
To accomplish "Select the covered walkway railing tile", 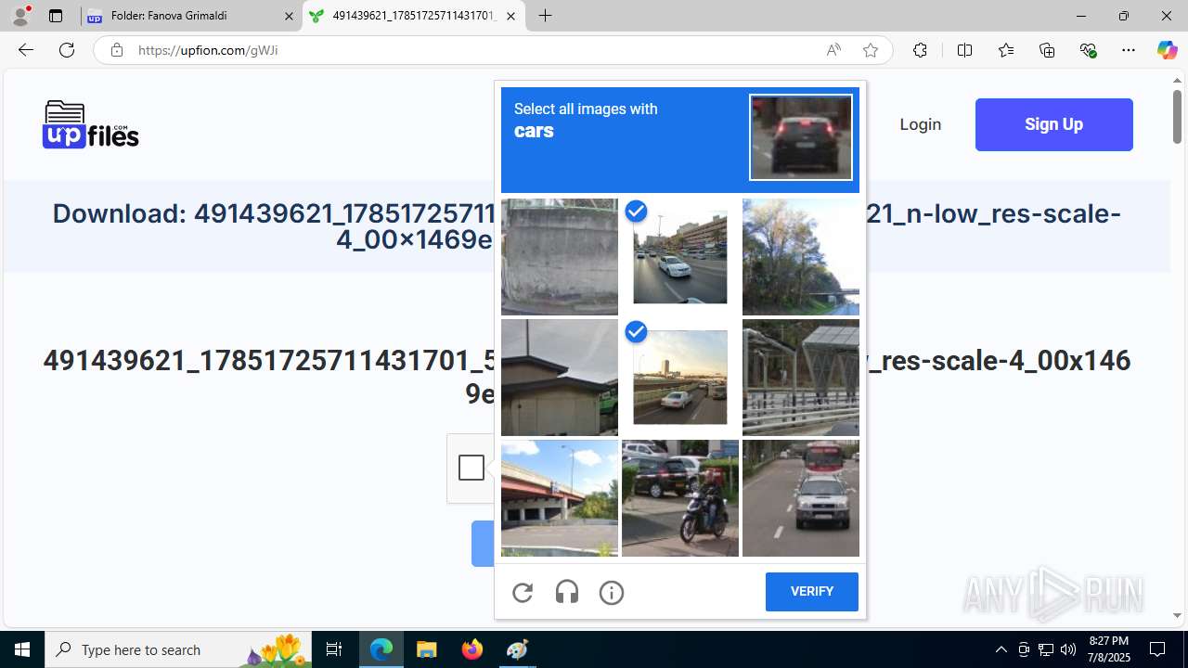I will [801, 378].
